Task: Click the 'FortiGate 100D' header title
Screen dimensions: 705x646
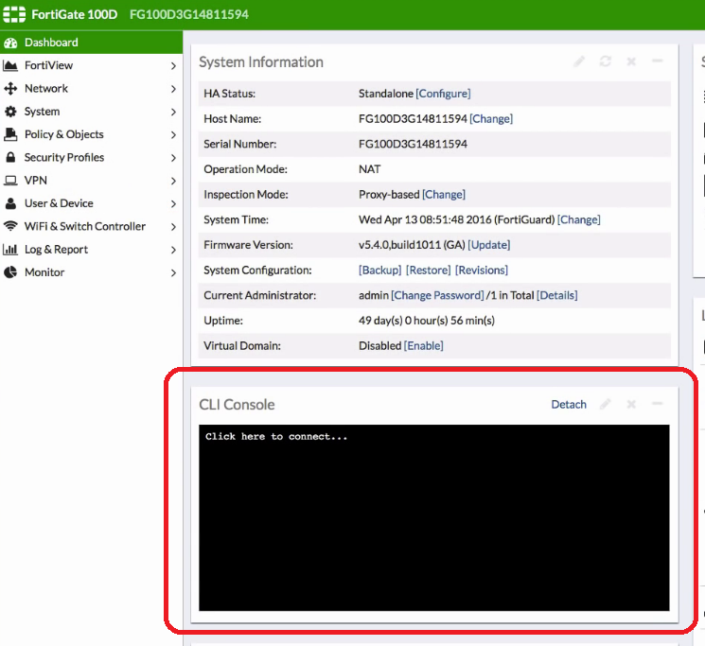Action: [74, 14]
